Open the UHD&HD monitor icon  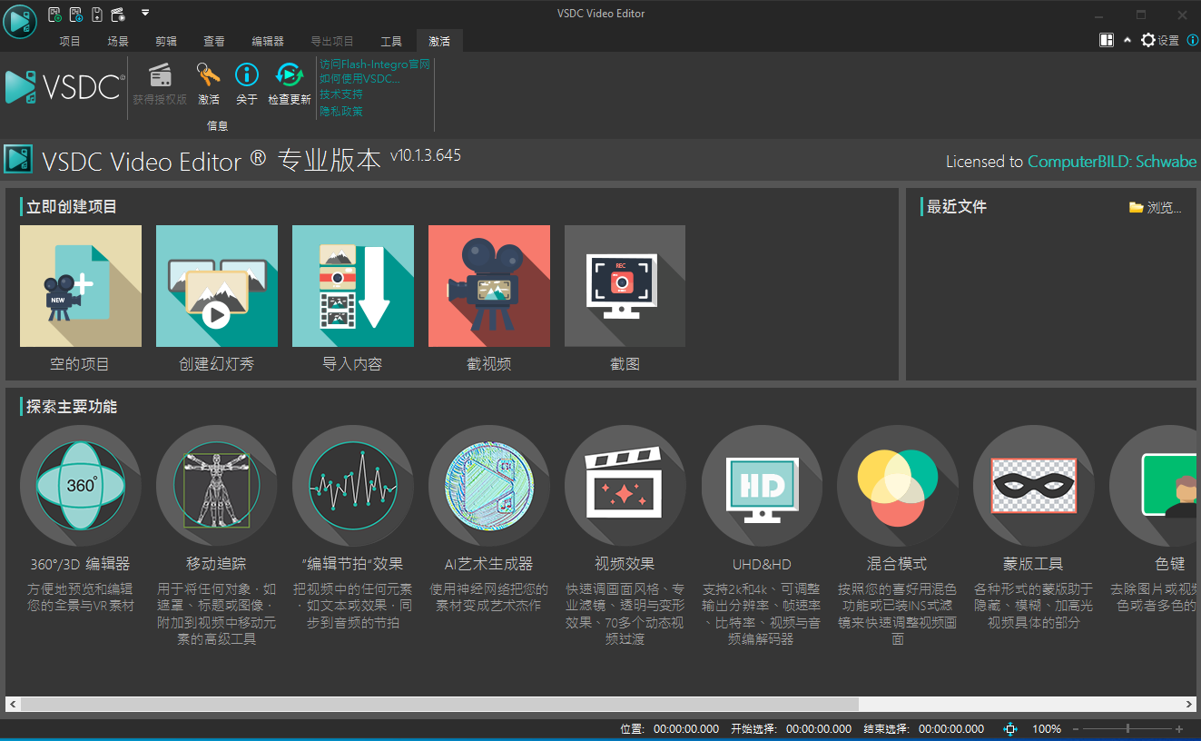pyautogui.click(x=762, y=486)
